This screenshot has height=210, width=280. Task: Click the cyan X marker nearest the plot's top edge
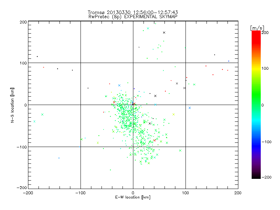point(148,28)
